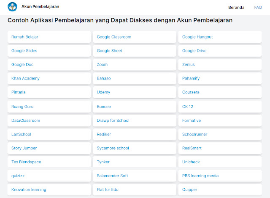The image size is (270, 198).
Task: Select the Google Doc card
Action: [49, 65]
